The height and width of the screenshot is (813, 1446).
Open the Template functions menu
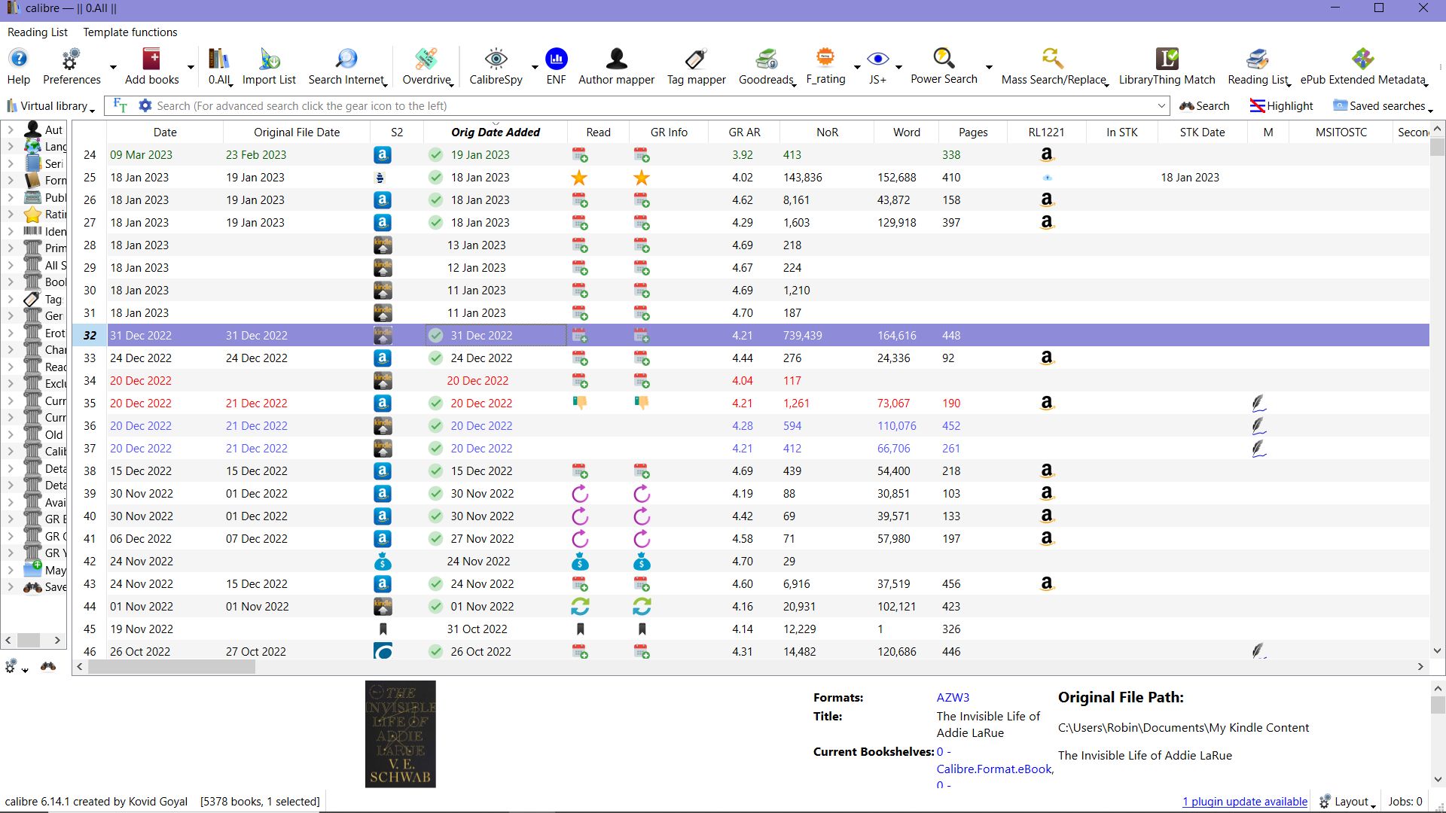[x=130, y=32]
